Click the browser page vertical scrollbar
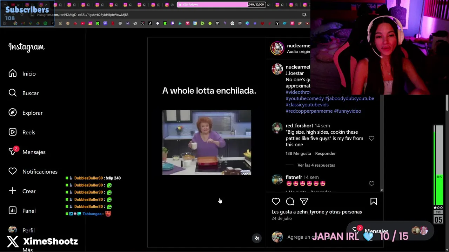Image resolution: width=449 pixels, height=252 pixels. 447,103
